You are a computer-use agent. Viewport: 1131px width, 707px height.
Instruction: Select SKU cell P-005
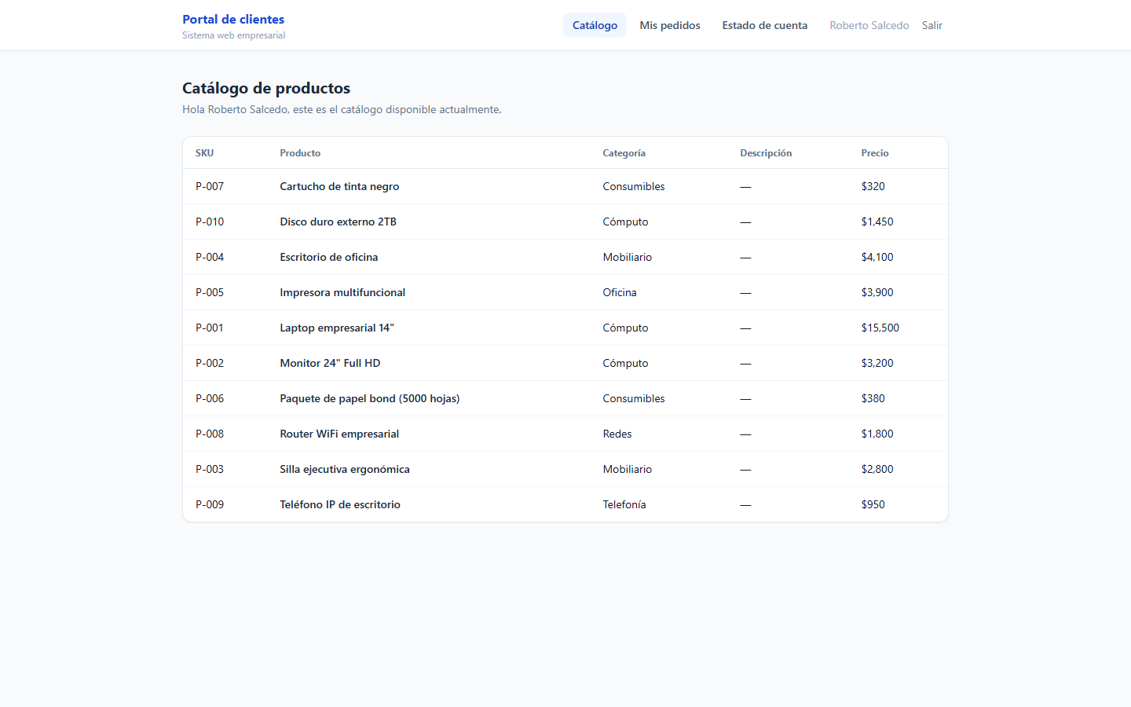210,292
